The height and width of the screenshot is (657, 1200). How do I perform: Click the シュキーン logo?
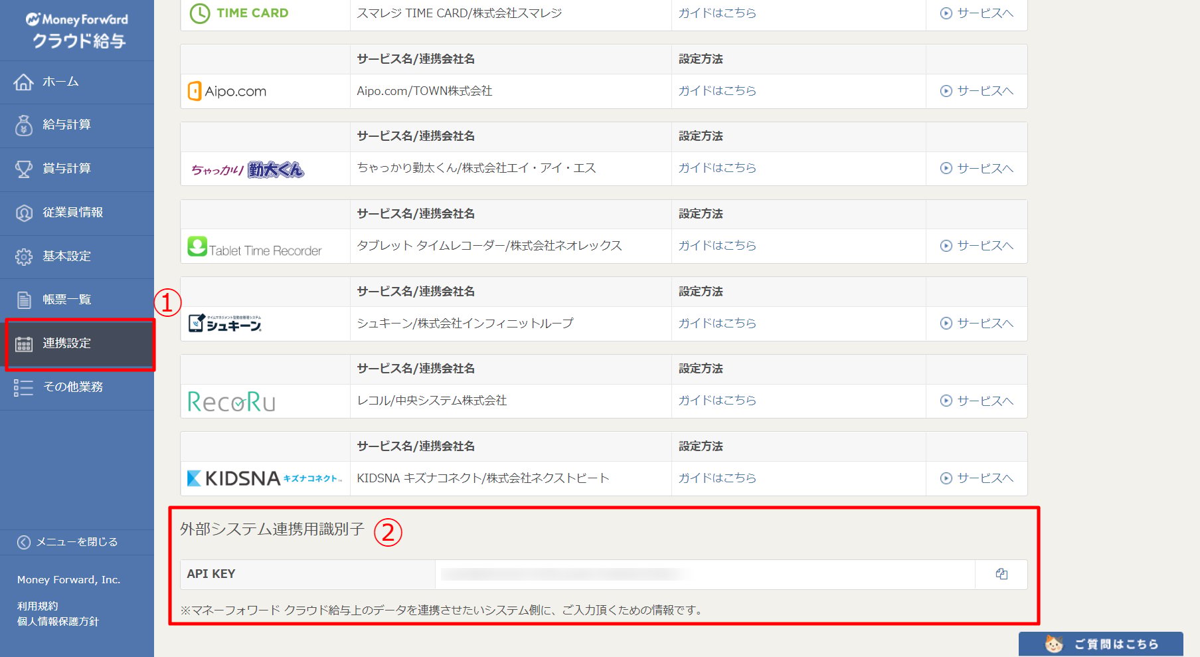coord(225,323)
